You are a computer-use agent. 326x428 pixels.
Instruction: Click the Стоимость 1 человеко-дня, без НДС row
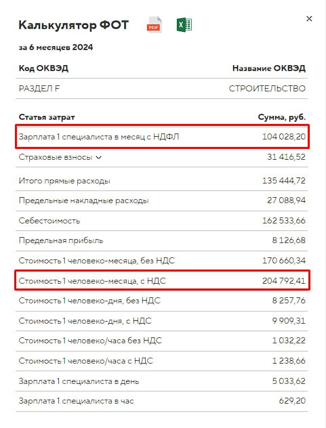pos(162,301)
